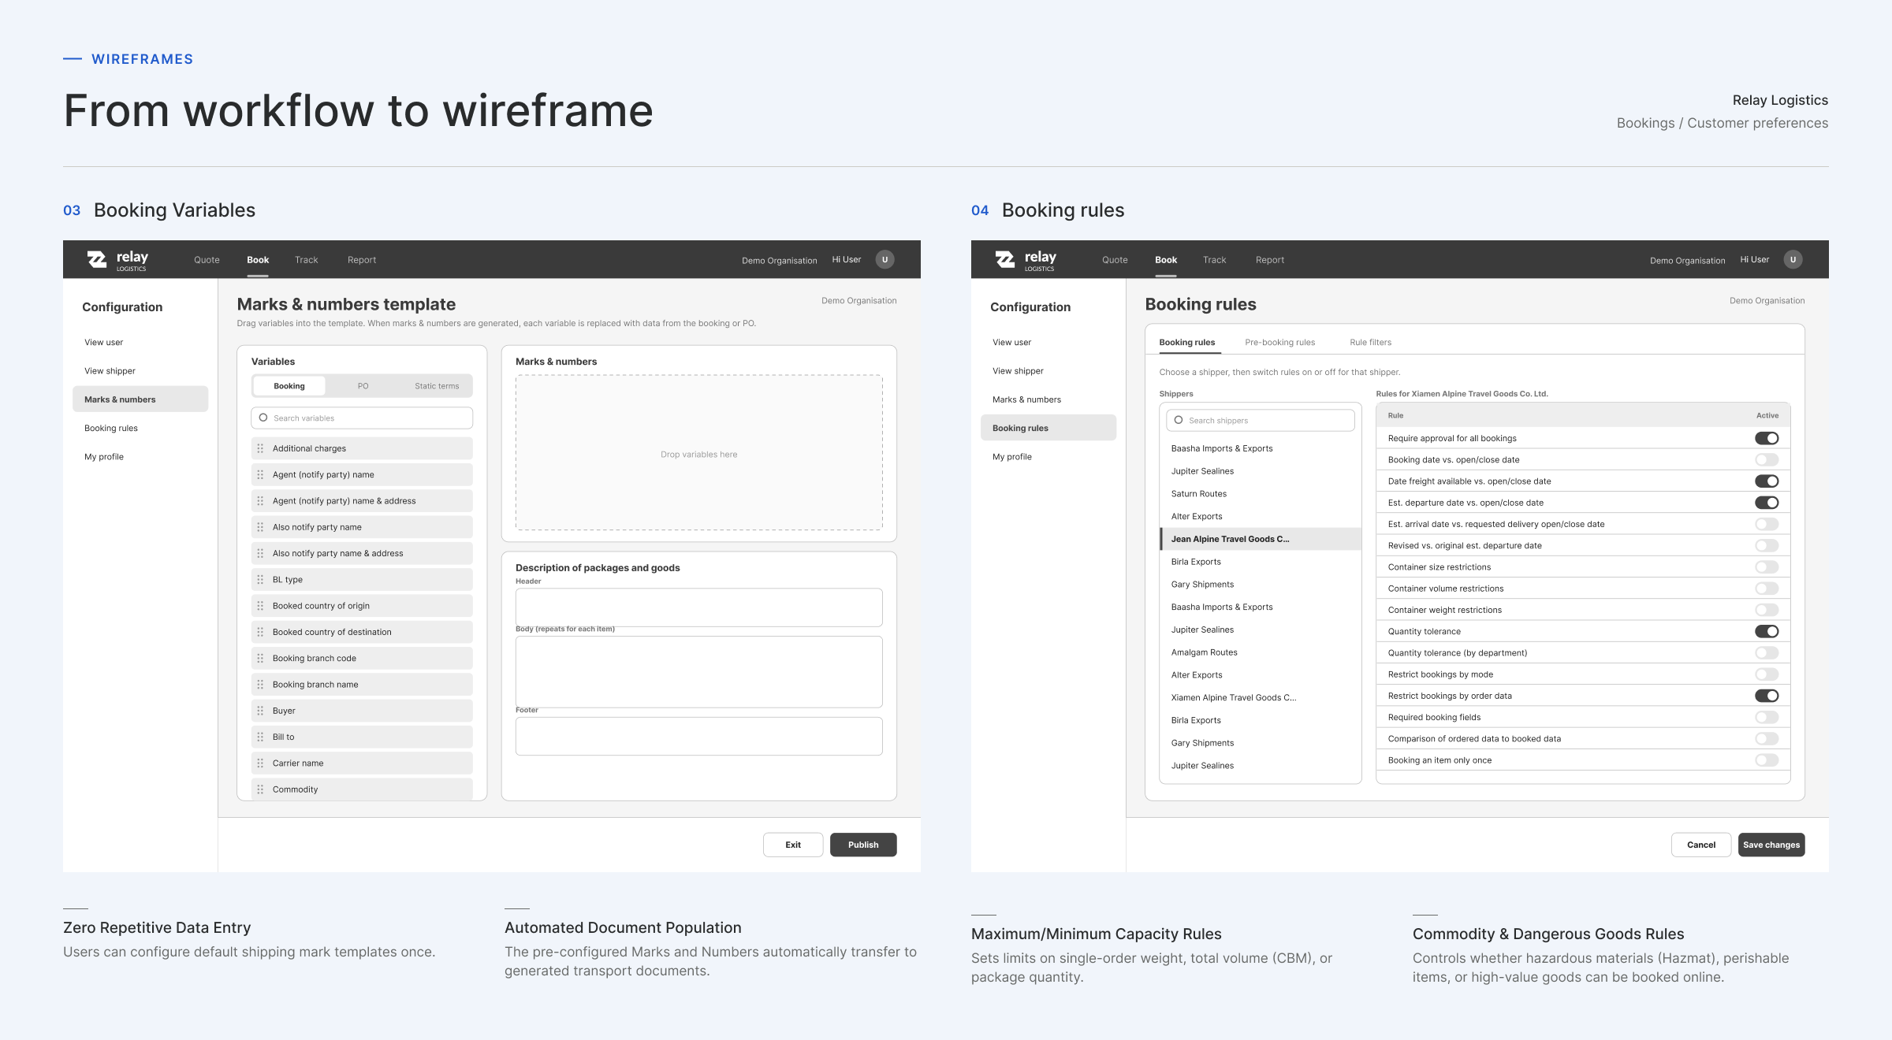The width and height of the screenshot is (1892, 1040).
Task: Click the Commodity drag handle
Action: coord(260,789)
